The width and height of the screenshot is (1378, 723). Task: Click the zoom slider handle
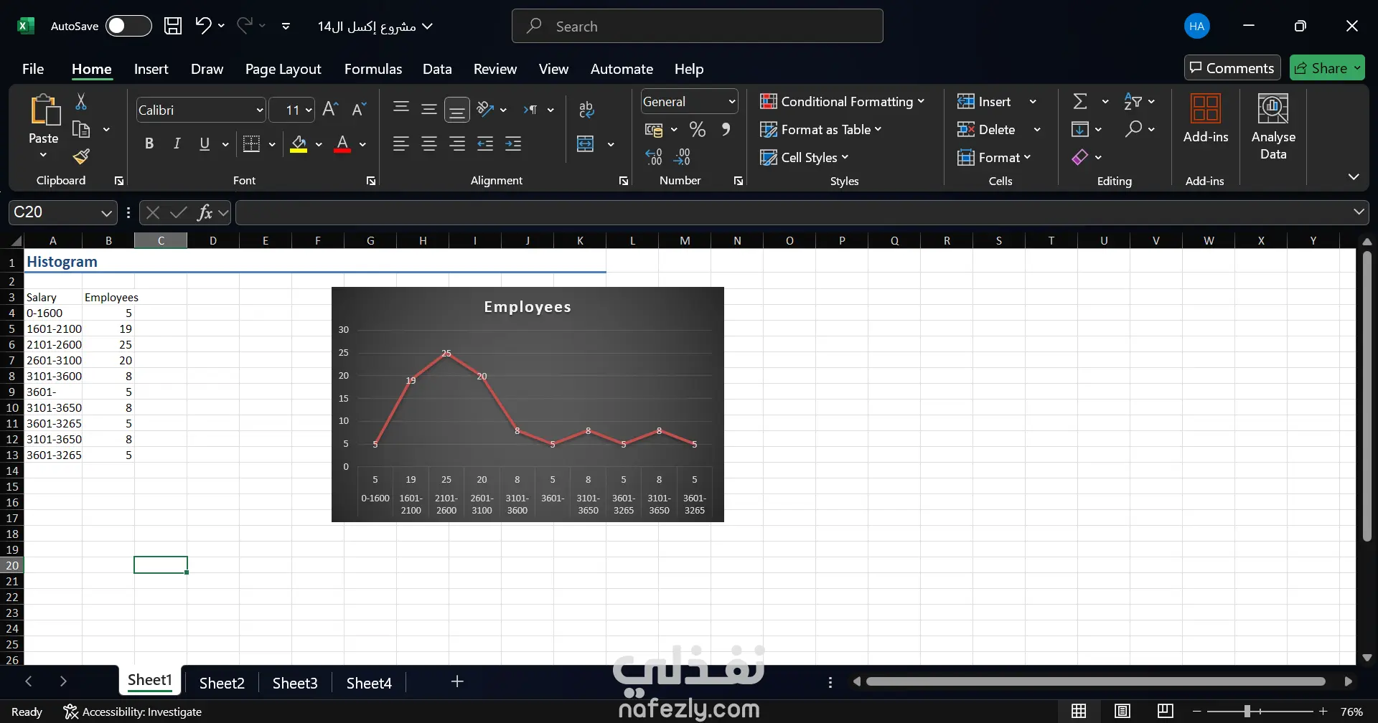(x=1247, y=712)
